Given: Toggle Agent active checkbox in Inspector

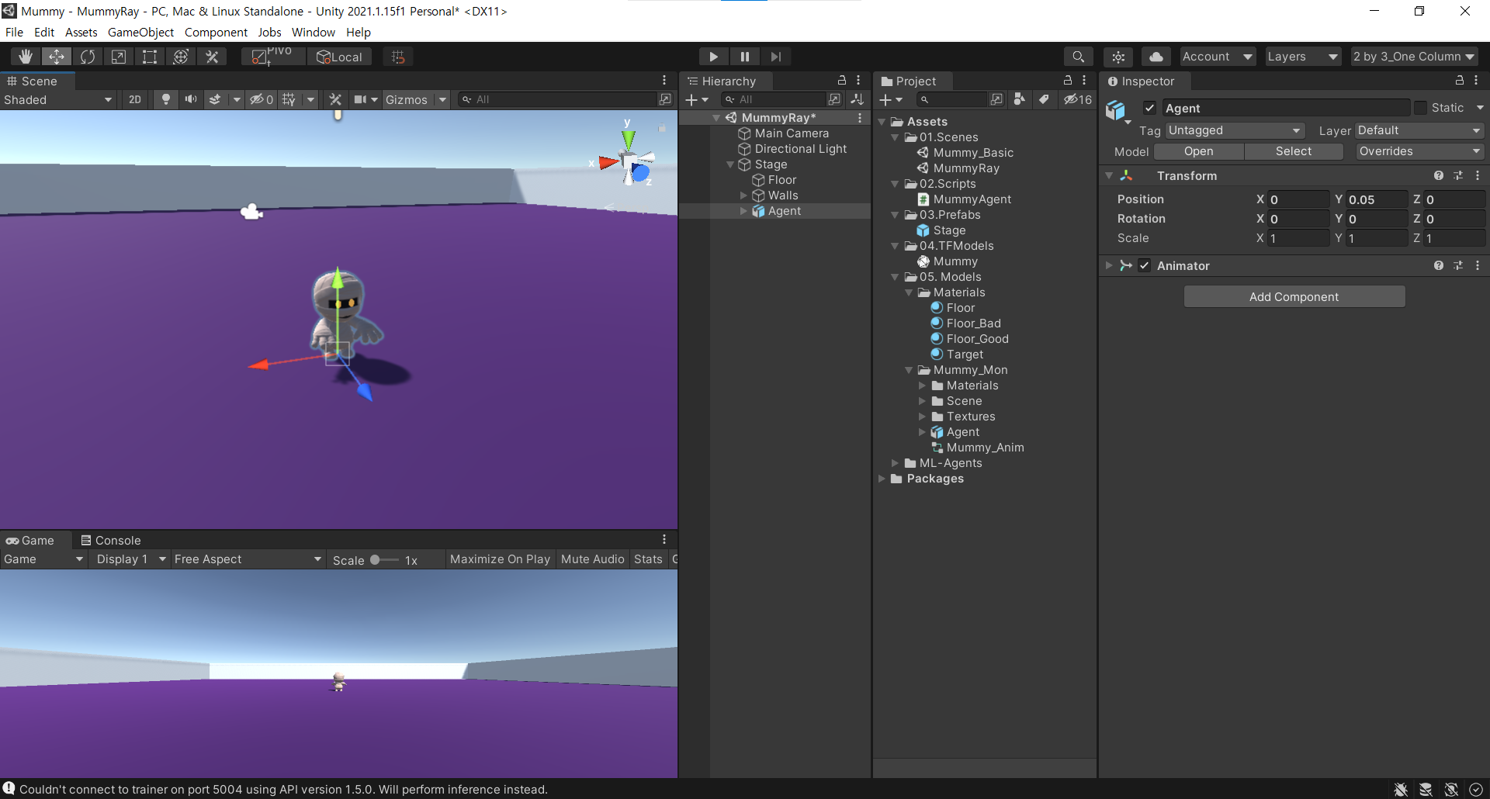Looking at the screenshot, I should pos(1150,109).
